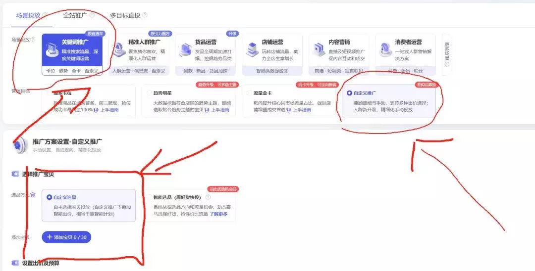Select the 自定义选品 product selection option
Image resolution: width=535 pixels, height=271 pixels.
(89, 205)
